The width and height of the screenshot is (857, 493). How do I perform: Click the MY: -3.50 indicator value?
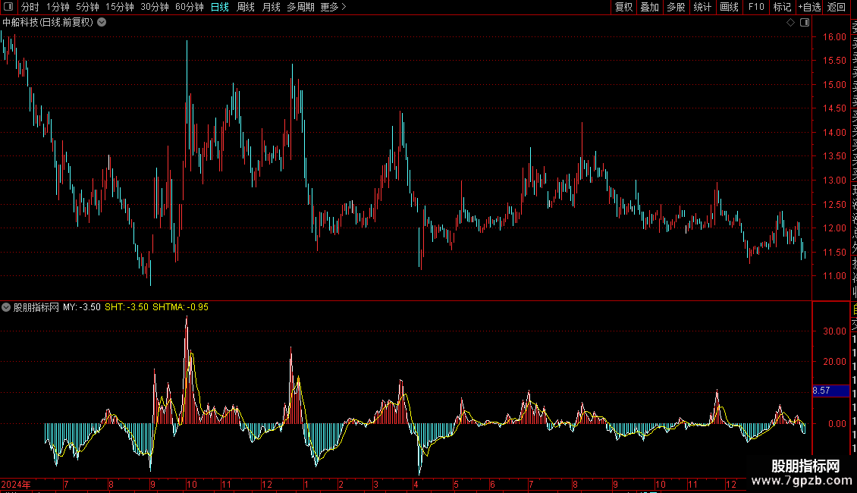(81, 307)
